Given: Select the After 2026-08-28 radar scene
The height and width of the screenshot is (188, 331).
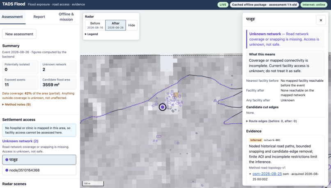Looking at the screenshot, I should [115, 25].
